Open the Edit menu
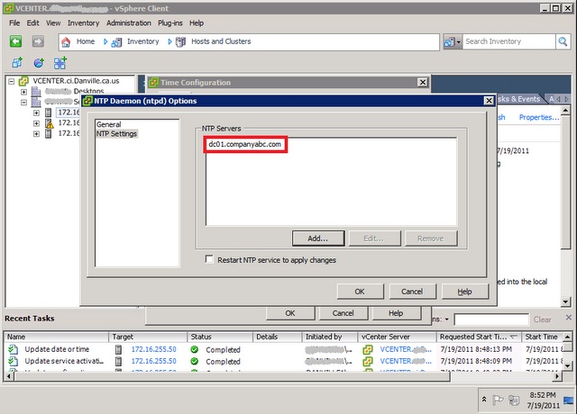This screenshot has height=414, width=577. (32, 22)
